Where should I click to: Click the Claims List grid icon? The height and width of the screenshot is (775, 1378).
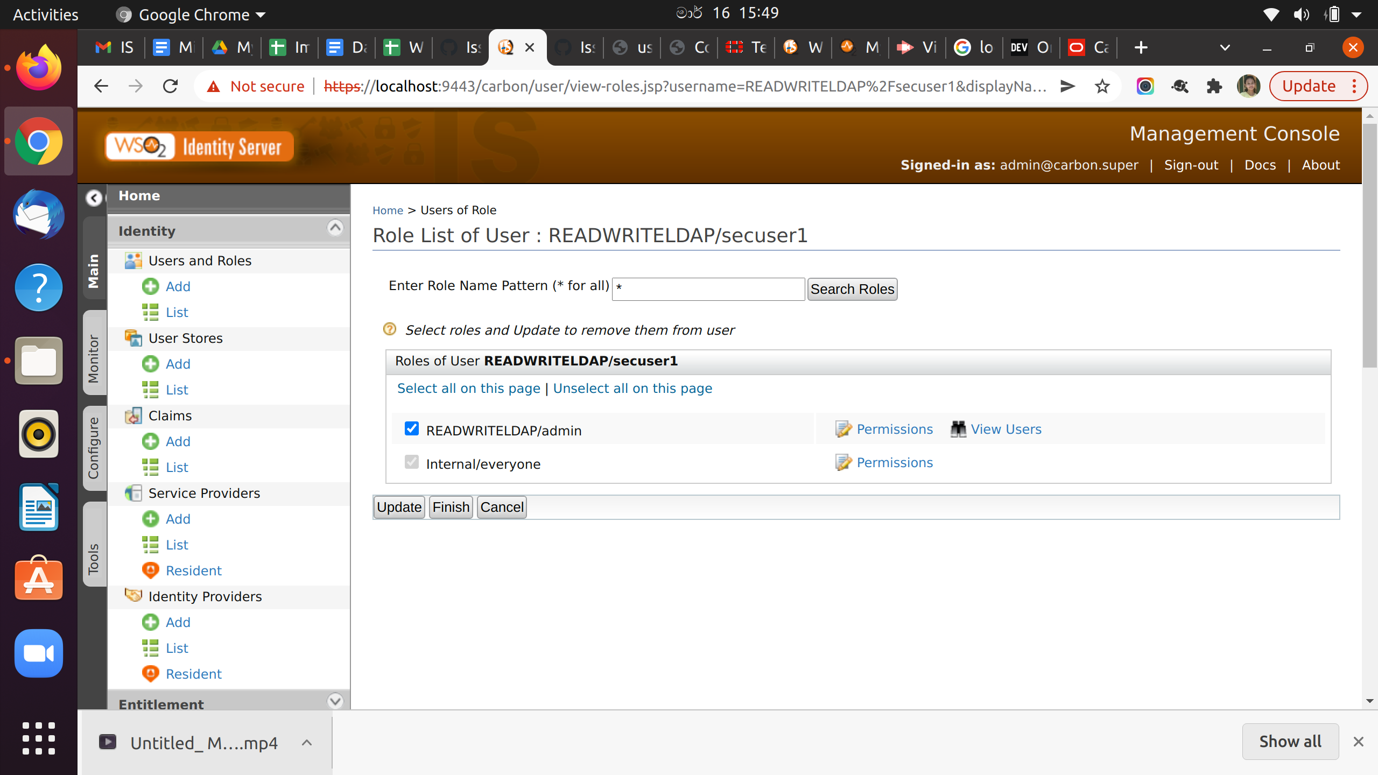(150, 467)
